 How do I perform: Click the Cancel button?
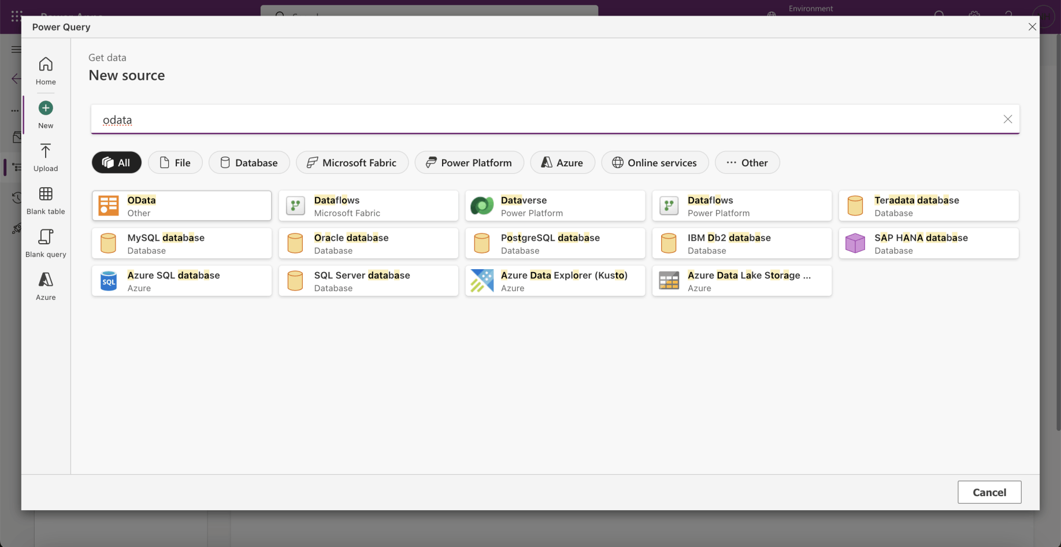[989, 492]
